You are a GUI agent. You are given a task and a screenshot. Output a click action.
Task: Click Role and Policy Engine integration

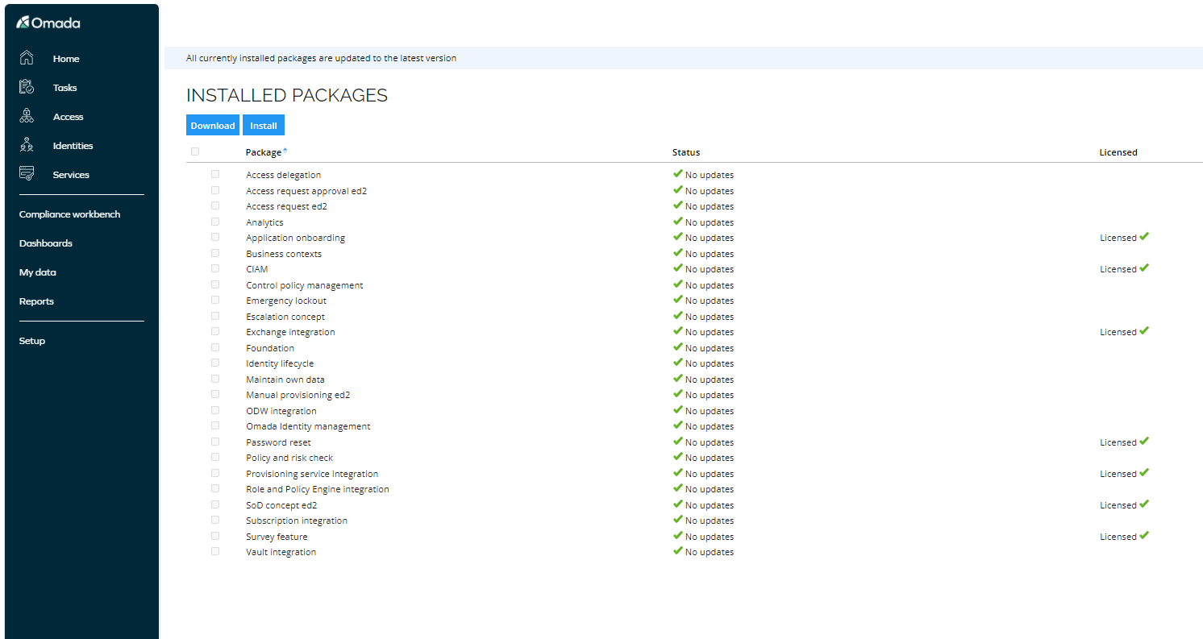coord(318,489)
